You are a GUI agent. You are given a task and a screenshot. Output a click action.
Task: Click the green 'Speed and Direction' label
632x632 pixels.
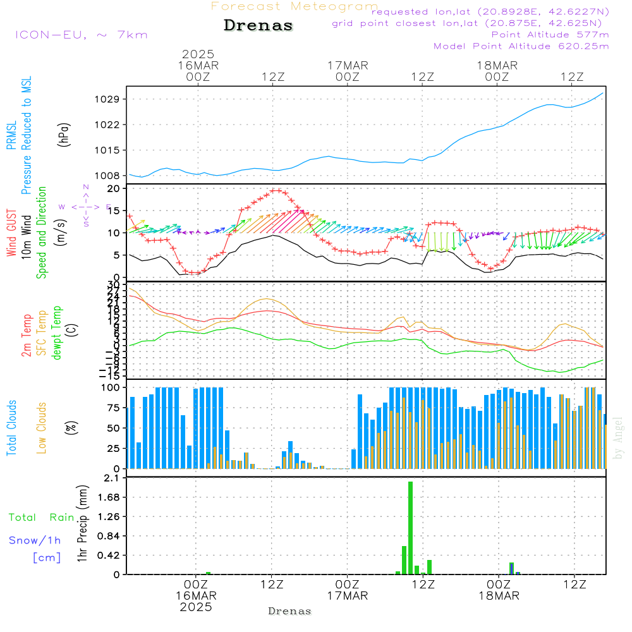[42, 233]
